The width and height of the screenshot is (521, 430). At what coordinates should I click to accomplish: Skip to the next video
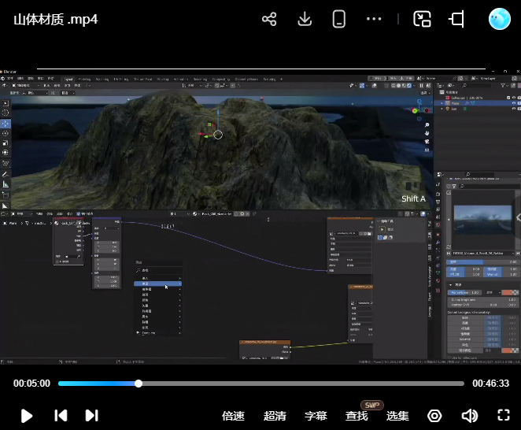point(91,416)
